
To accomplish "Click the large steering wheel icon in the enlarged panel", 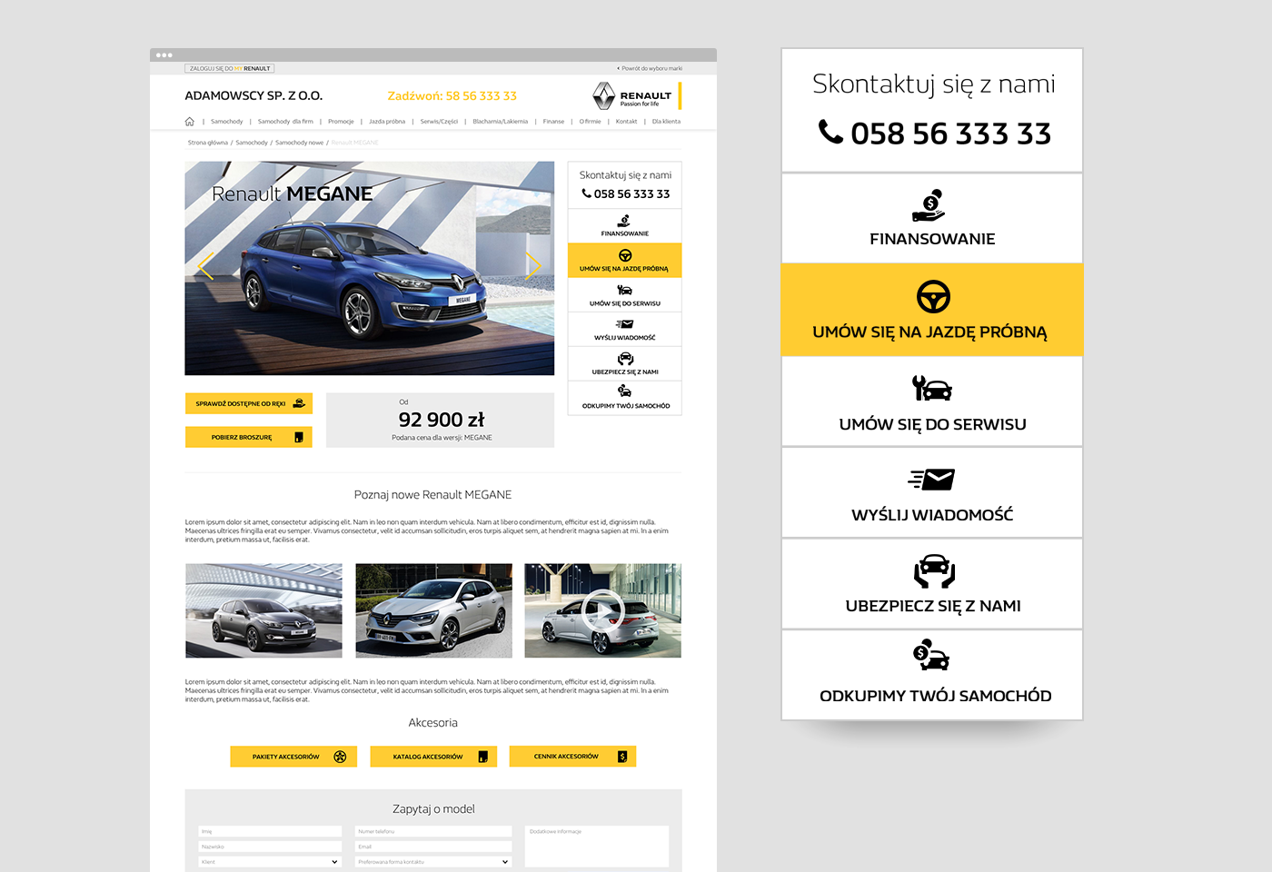I will (933, 296).
